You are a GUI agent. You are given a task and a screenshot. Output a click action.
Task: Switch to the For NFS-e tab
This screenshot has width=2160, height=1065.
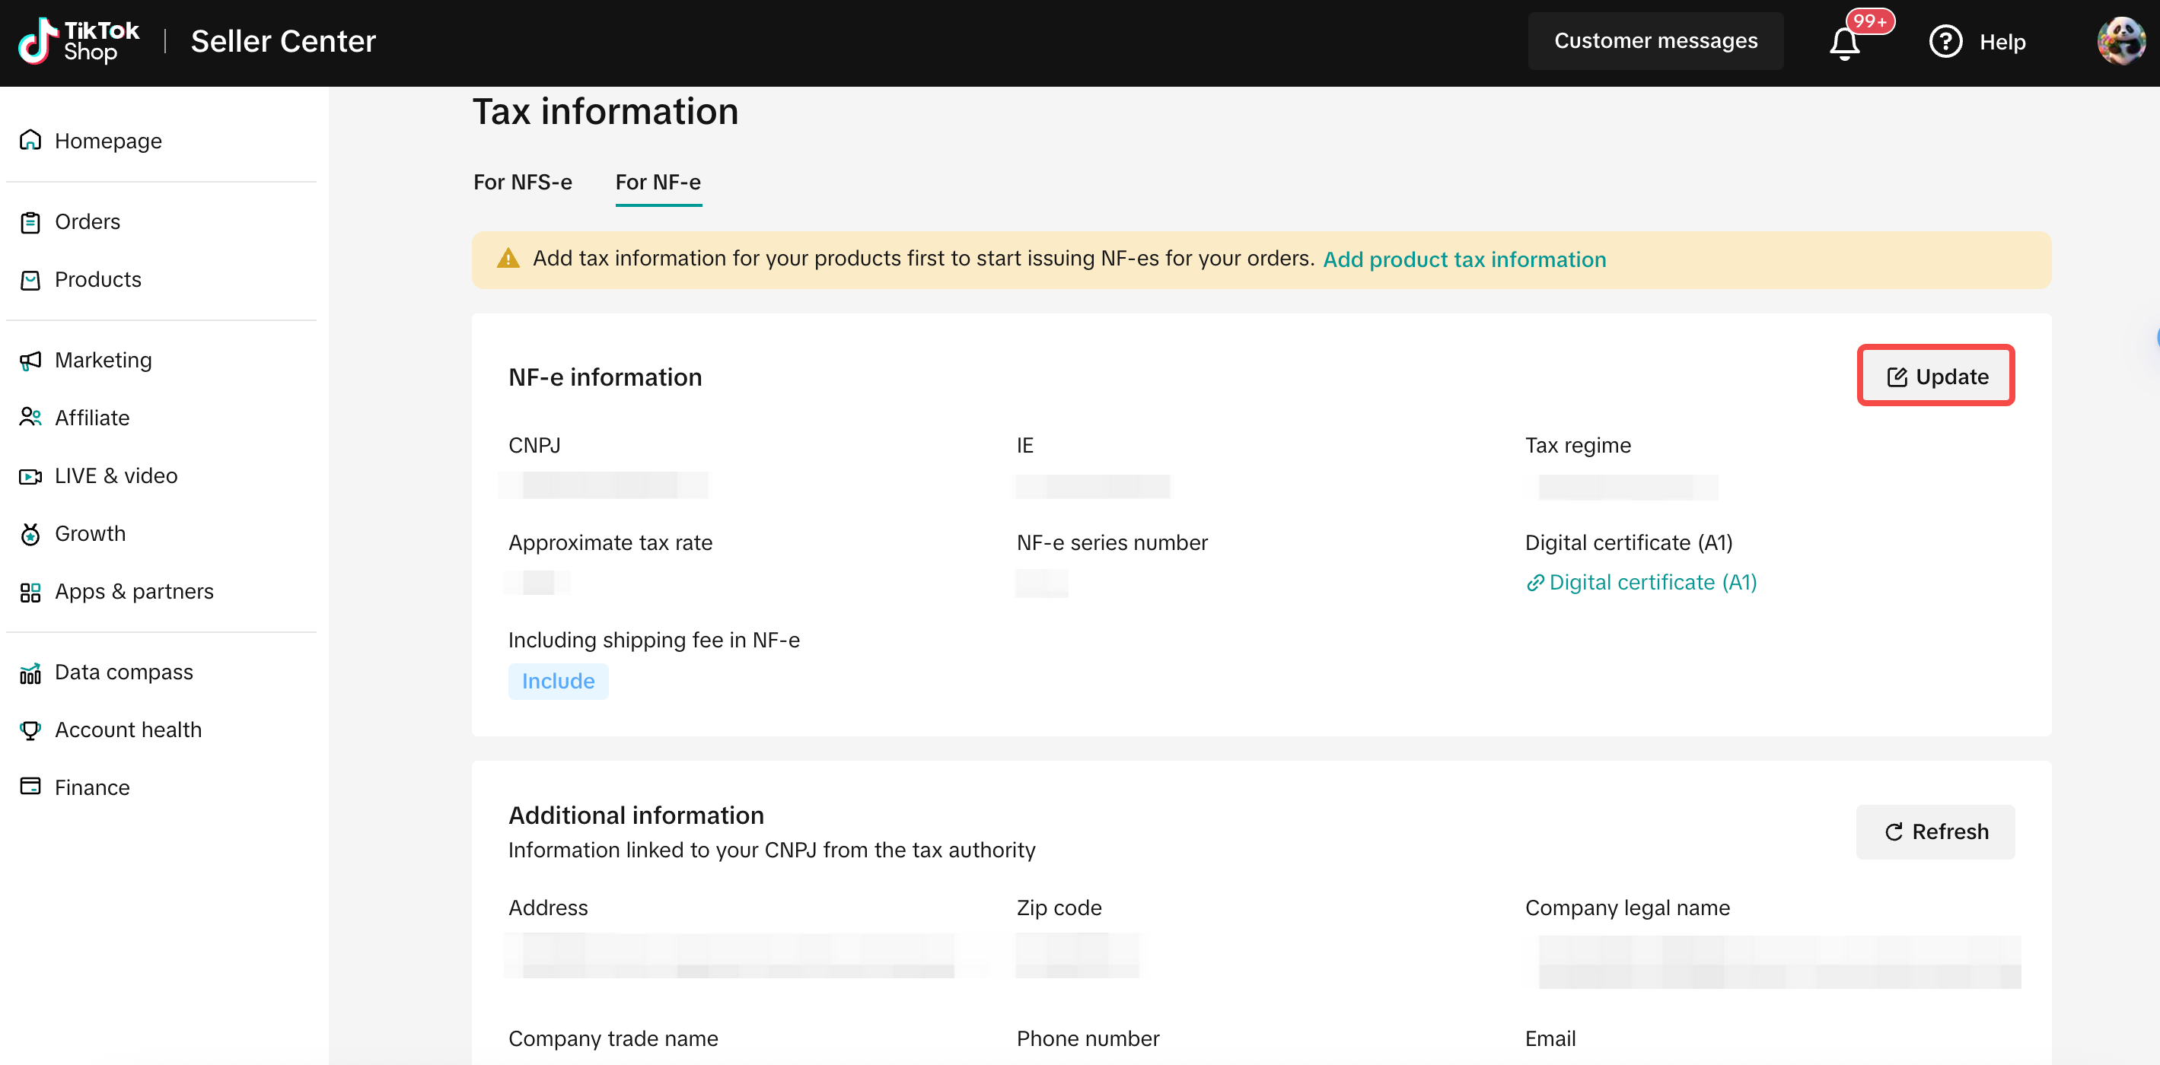point(522,182)
